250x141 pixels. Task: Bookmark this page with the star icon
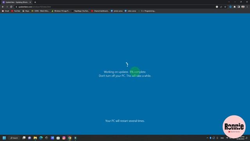coord(225,7)
